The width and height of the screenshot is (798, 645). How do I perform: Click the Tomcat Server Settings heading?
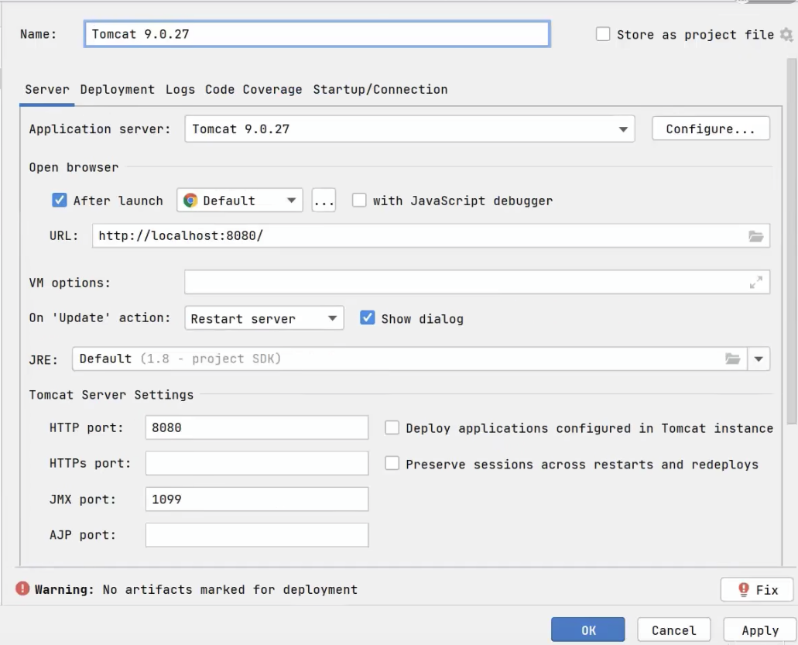111,395
